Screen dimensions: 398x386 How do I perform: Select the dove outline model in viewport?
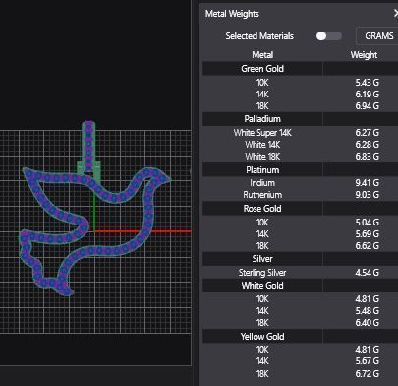[149, 215]
